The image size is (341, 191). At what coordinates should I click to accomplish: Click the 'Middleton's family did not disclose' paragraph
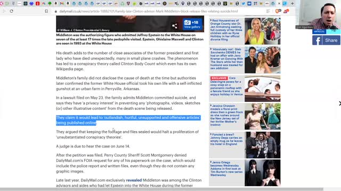(x=129, y=83)
